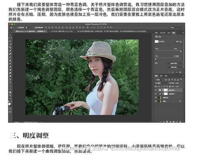
Task: Select the selective color layer's mask thumbnail
Action: click(166, 94)
